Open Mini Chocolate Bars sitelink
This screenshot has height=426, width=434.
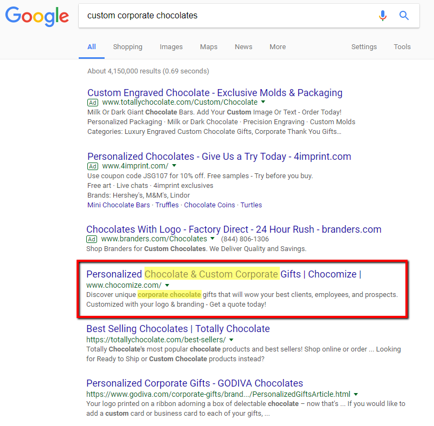pyautogui.click(x=119, y=205)
